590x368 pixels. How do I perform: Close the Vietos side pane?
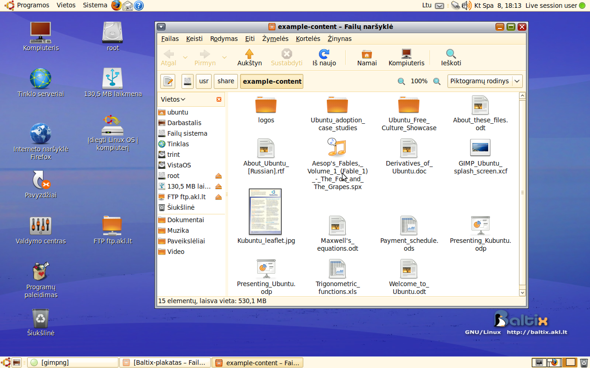tap(219, 99)
